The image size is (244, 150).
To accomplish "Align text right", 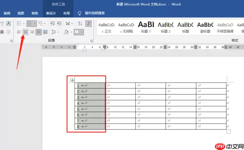I will tap(32, 32).
